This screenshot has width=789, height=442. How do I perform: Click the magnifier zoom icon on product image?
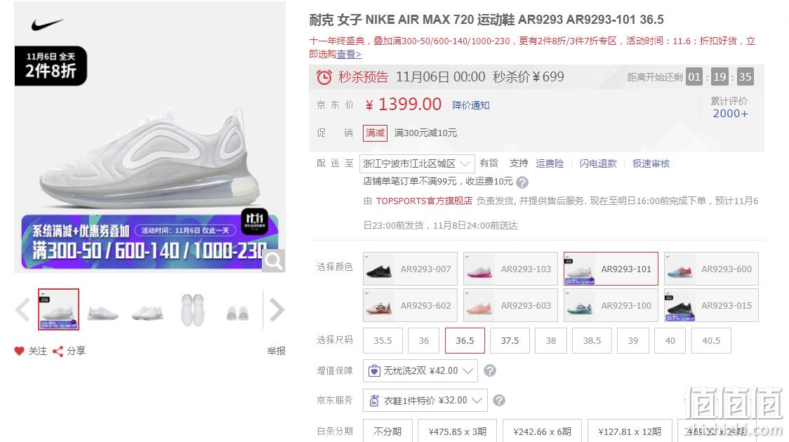[273, 260]
